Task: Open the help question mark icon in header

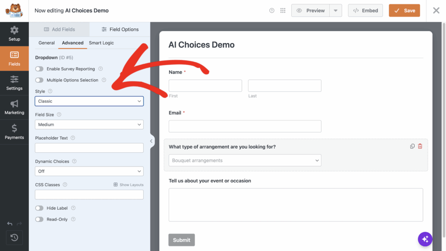Action: tap(272, 10)
